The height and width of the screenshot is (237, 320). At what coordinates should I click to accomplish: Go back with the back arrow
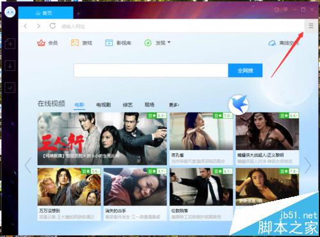26,26
